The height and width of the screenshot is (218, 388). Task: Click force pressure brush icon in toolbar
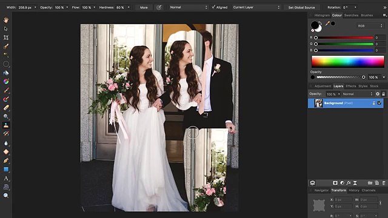[x=159, y=7]
